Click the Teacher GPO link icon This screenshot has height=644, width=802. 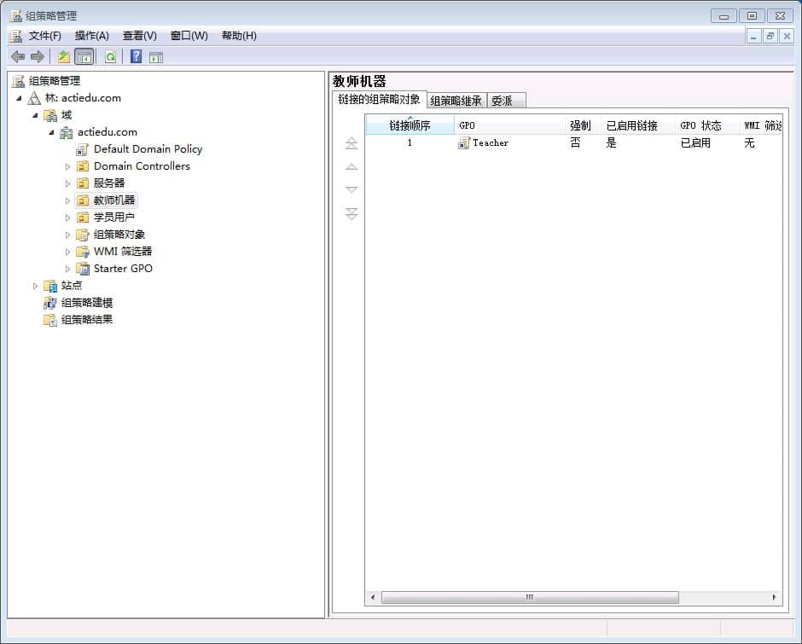tap(464, 143)
